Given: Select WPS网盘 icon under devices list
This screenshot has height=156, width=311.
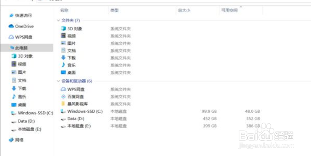Looking at the screenshot, I should (x=63, y=89).
